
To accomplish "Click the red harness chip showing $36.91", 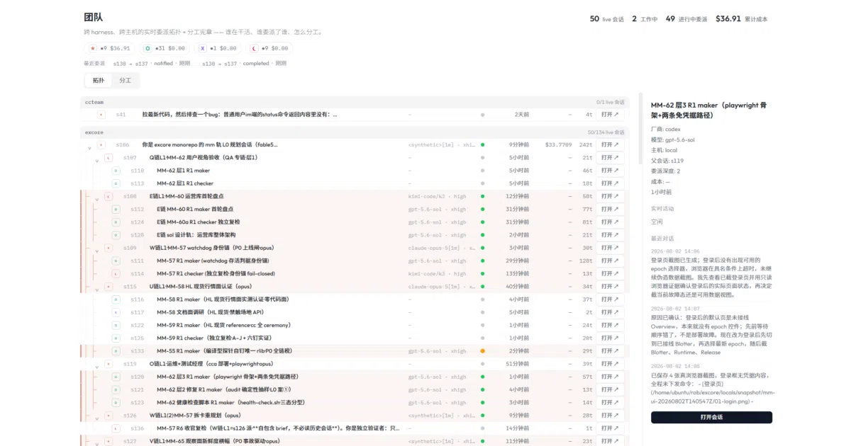I will click(109, 48).
